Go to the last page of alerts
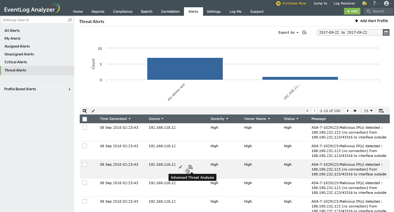 coord(355,111)
